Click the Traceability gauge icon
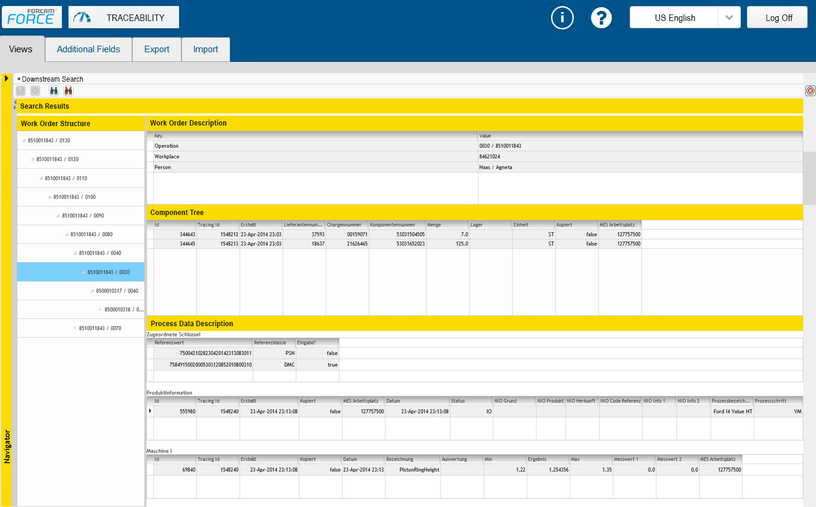816x507 pixels. [x=82, y=18]
